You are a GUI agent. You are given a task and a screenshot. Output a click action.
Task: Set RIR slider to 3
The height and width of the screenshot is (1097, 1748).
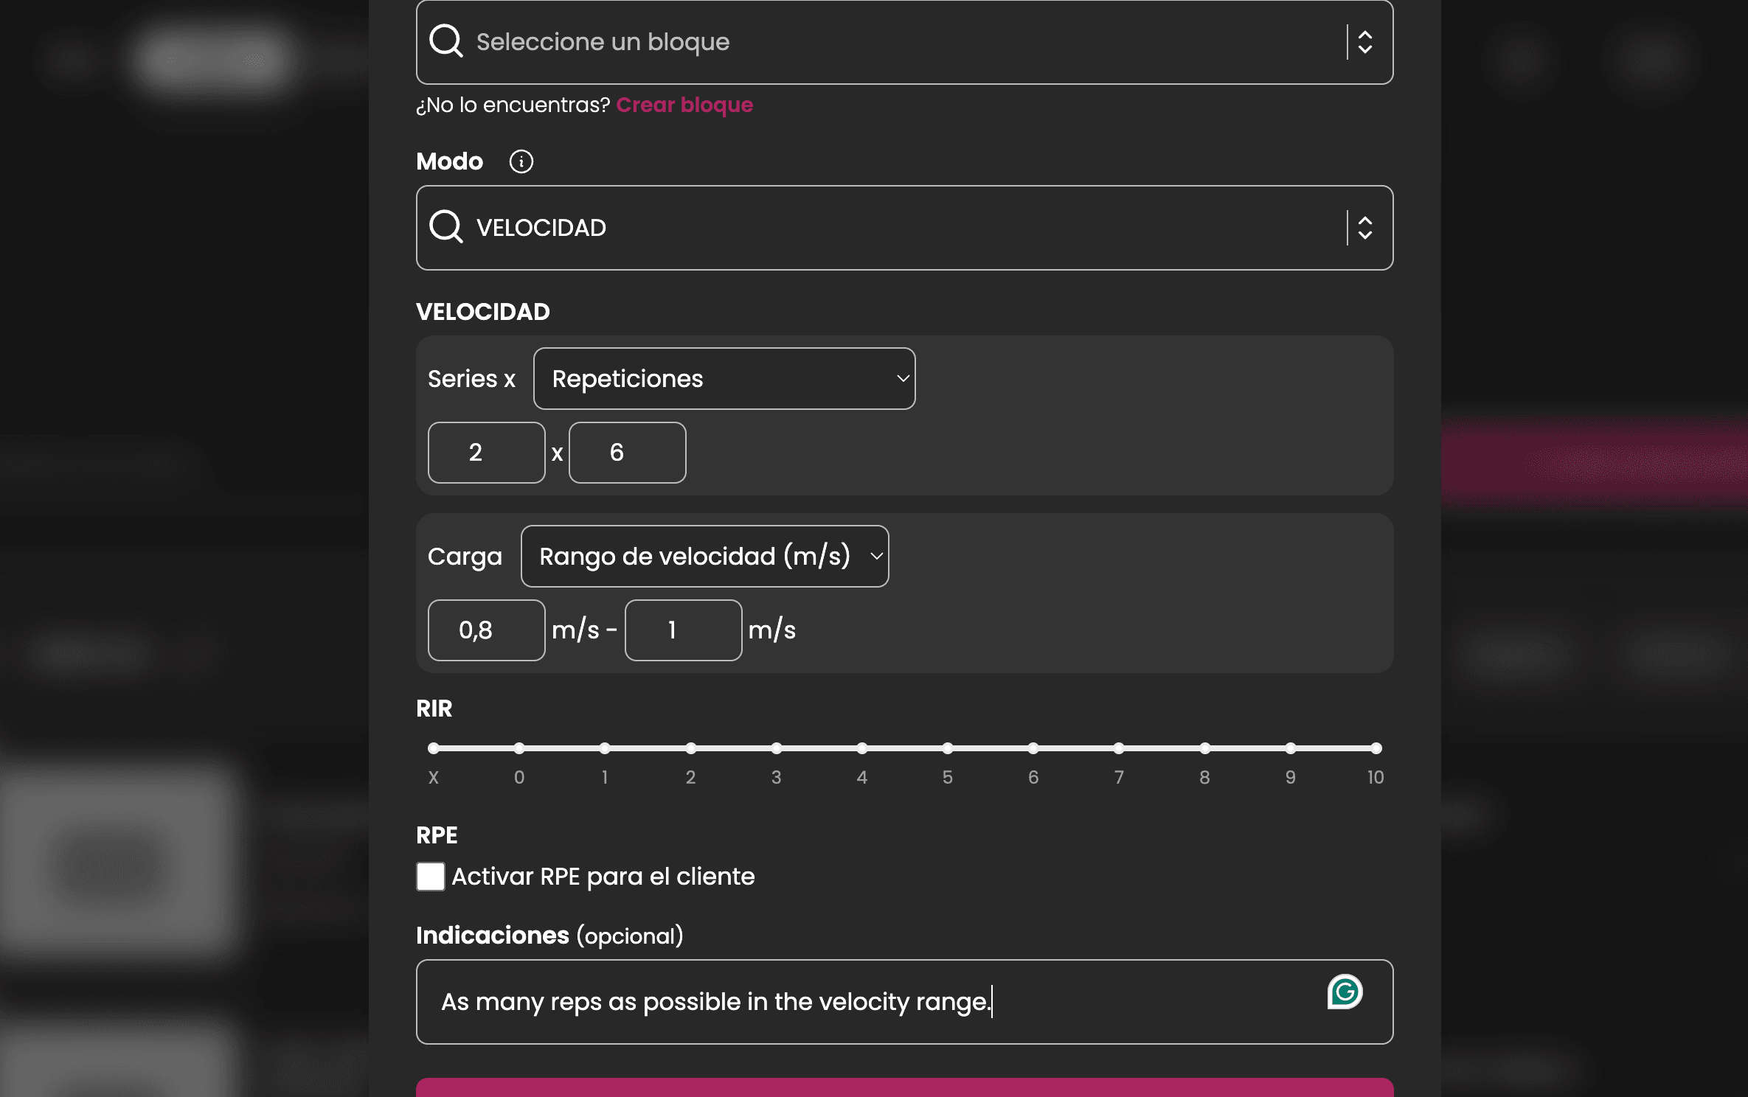point(776,748)
